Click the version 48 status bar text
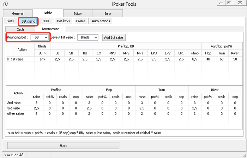247x158 pixels. click(x=14, y=155)
